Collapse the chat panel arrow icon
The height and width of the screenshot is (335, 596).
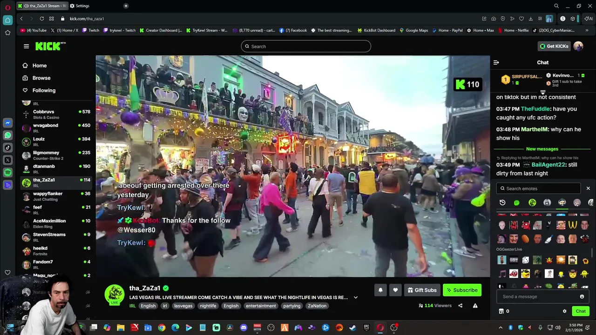[496, 62]
